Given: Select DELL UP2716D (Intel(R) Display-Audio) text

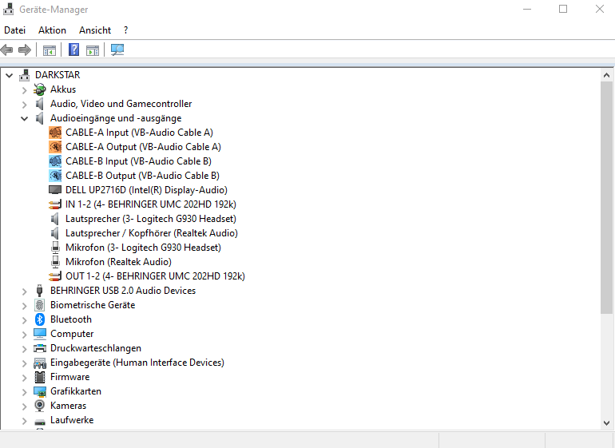Looking at the screenshot, I should [x=146, y=190].
